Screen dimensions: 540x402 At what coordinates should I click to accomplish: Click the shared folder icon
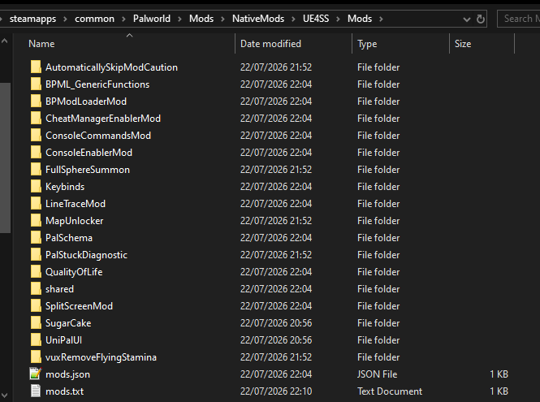36,288
